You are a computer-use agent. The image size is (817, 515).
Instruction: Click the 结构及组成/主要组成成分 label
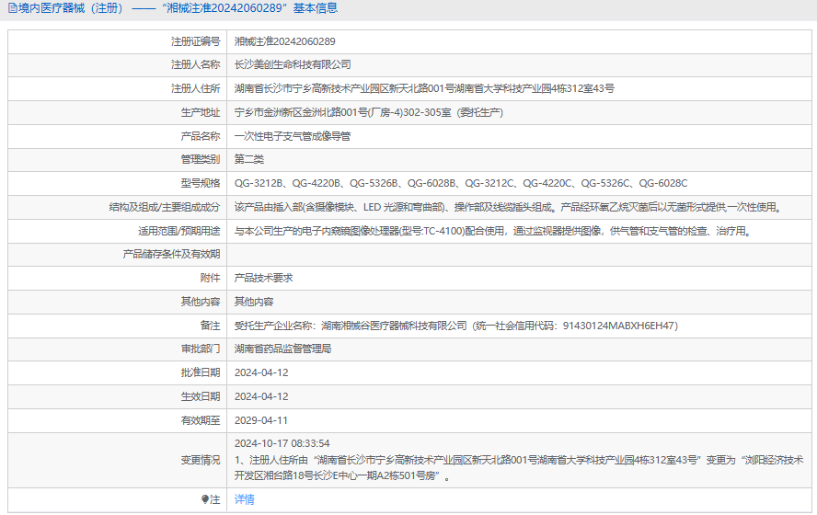[x=165, y=207]
